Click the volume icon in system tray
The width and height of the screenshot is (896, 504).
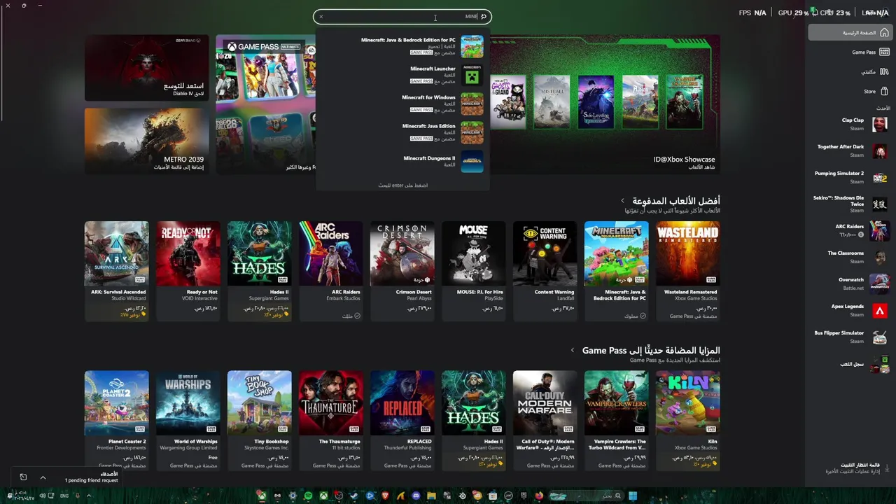(x=42, y=496)
